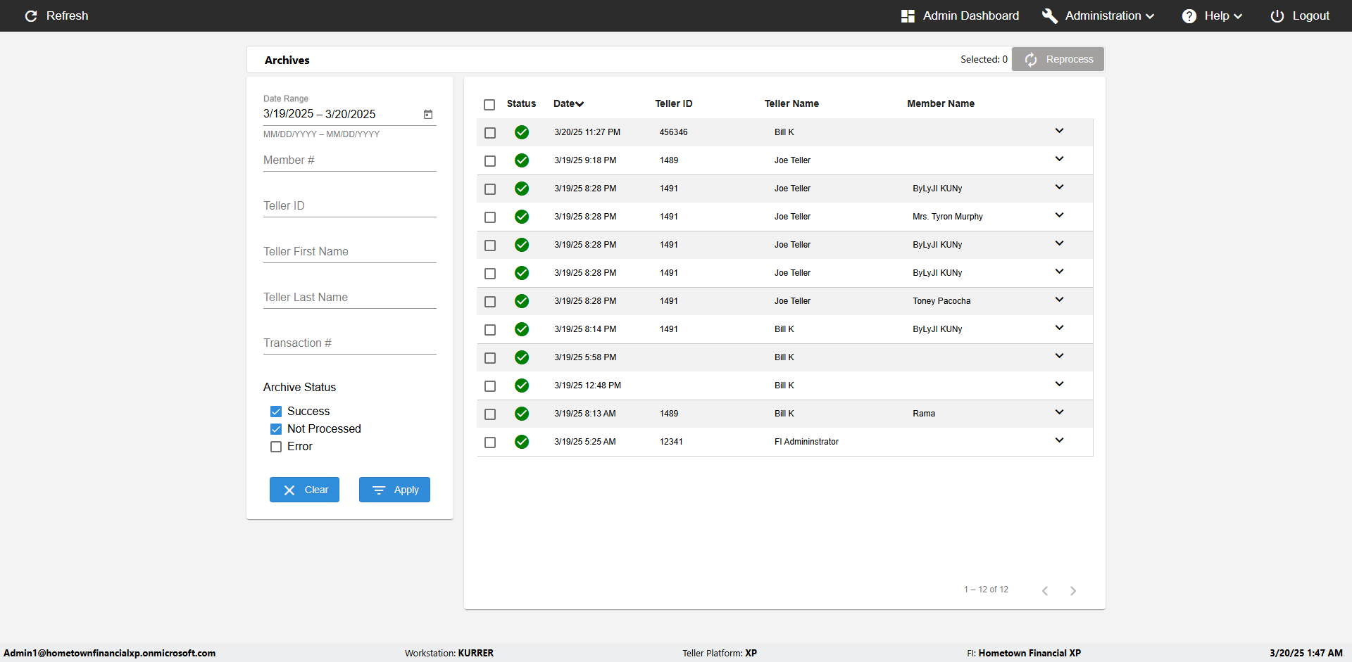Click the Clear filters button
The image size is (1352, 662).
(x=304, y=490)
